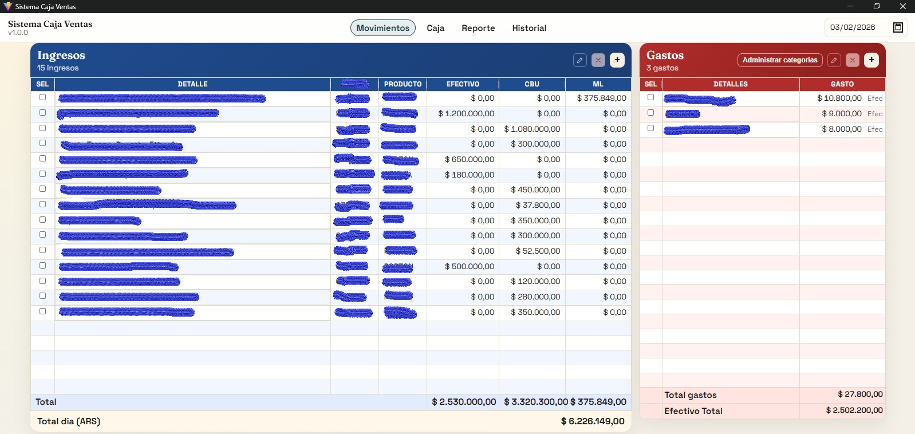Click the delete X icon in Gastos header

853,60
